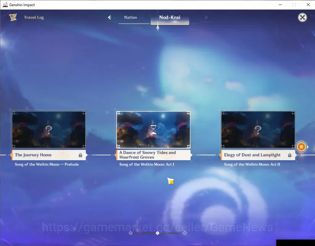Minimize the Genshin Impact window

pos(280,5)
